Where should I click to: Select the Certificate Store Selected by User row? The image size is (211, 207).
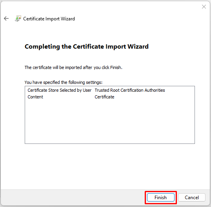pos(110,90)
